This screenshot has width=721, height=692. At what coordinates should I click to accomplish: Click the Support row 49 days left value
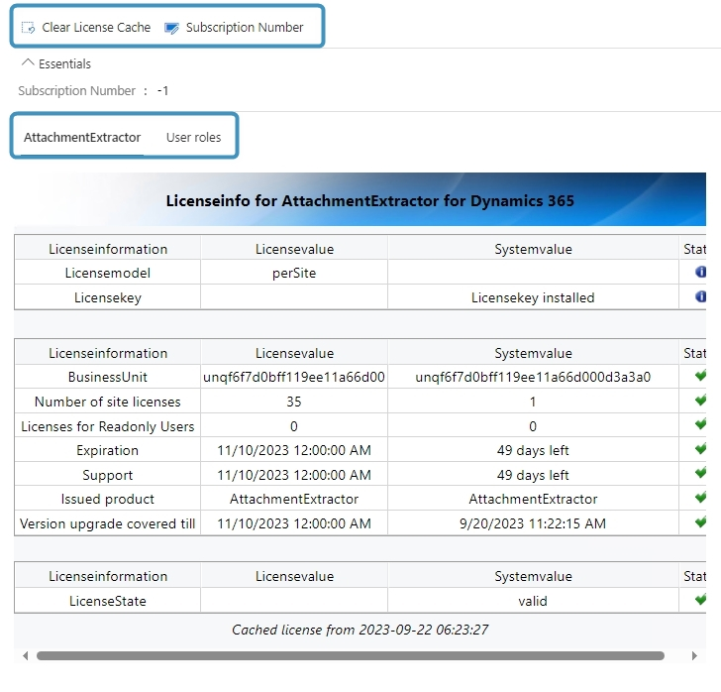[533, 475]
